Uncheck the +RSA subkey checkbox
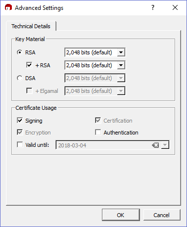Viewport: 187px width, 227px height. (x=29, y=65)
